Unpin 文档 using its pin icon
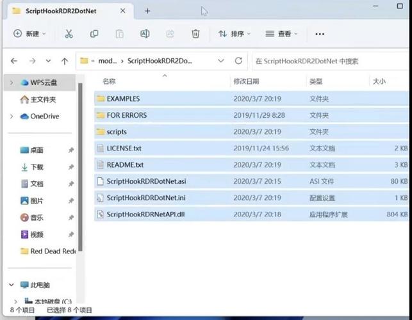The image size is (412, 320). [x=71, y=184]
